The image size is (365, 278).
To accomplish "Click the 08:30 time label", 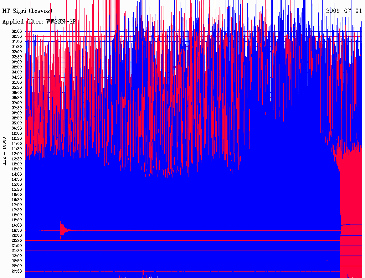I will (x=17, y=118).
